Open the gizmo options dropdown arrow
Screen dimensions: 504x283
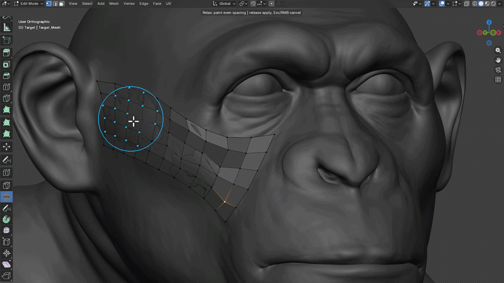[x=433, y=4]
